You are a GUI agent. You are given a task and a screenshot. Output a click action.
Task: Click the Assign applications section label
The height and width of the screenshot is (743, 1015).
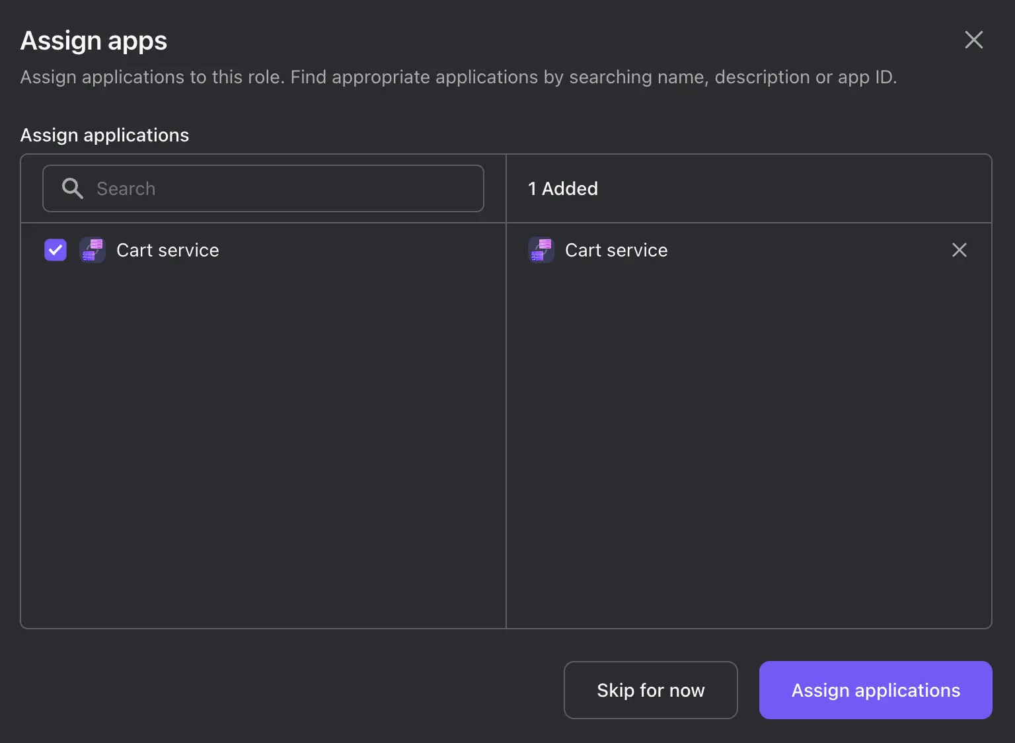105,135
